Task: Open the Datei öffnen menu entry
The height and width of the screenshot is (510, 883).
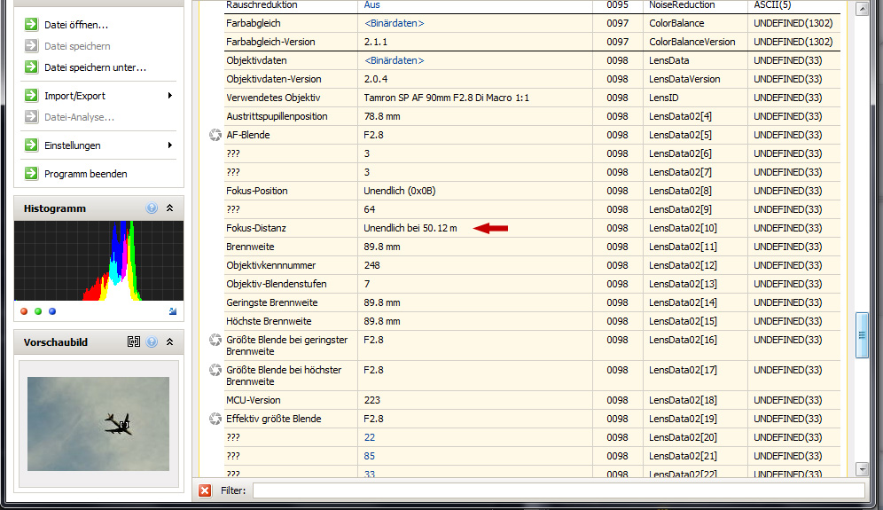Action: point(76,25)
